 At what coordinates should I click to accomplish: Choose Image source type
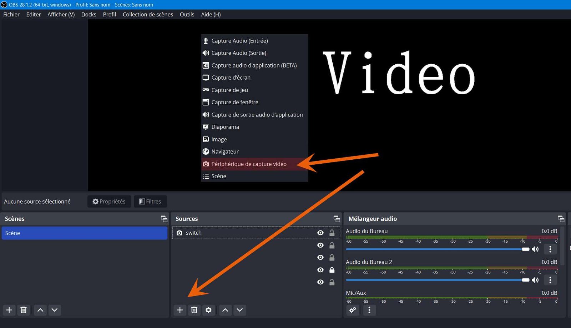254,139
